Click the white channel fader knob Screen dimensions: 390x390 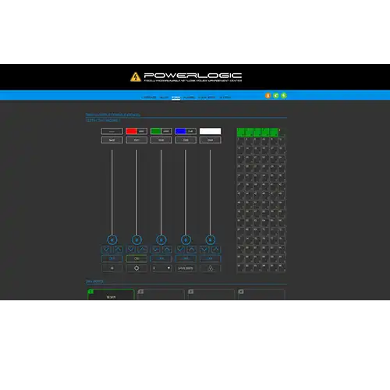click(x=210, y=239)
